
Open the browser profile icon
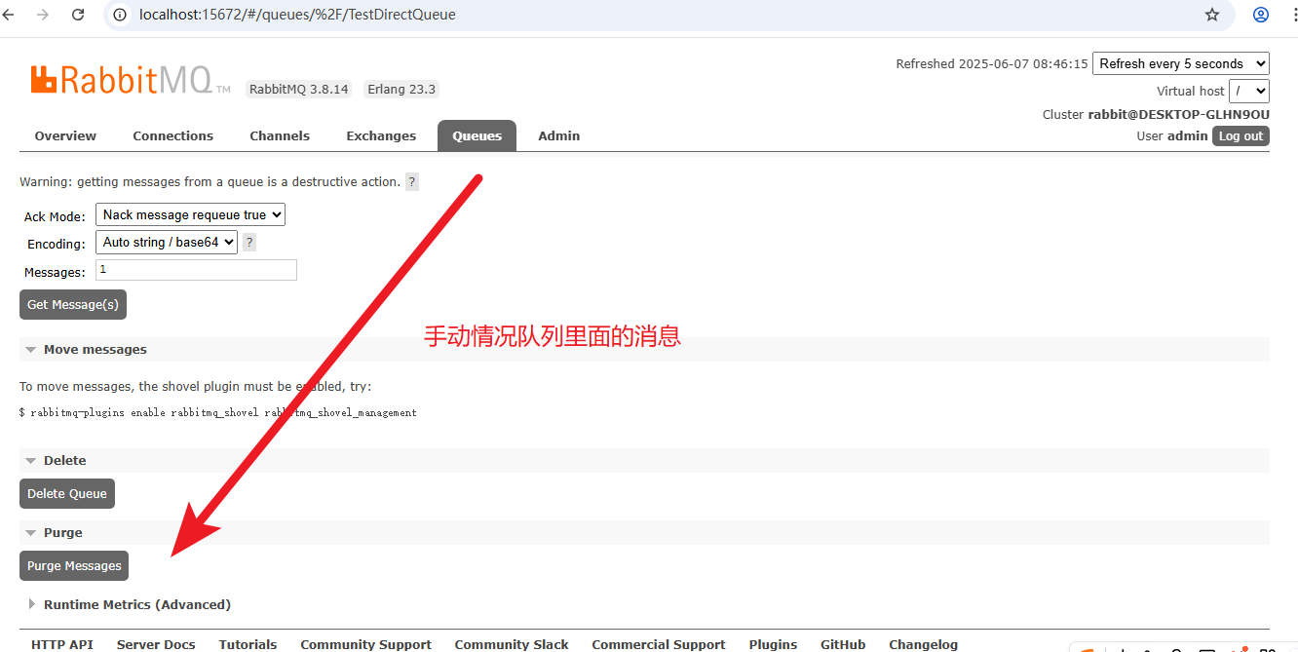point(1261,15)
